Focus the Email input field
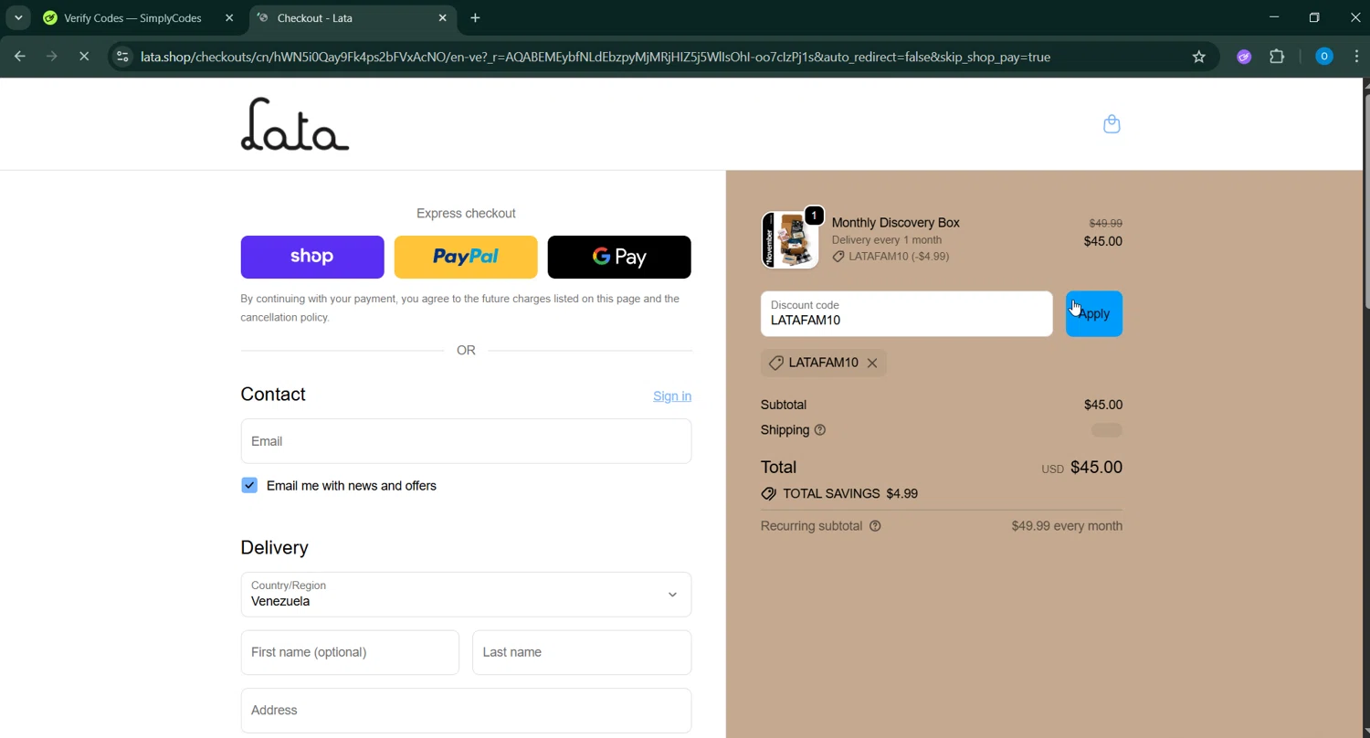This screenshot has height=738, width=1370. click(466, 441)
